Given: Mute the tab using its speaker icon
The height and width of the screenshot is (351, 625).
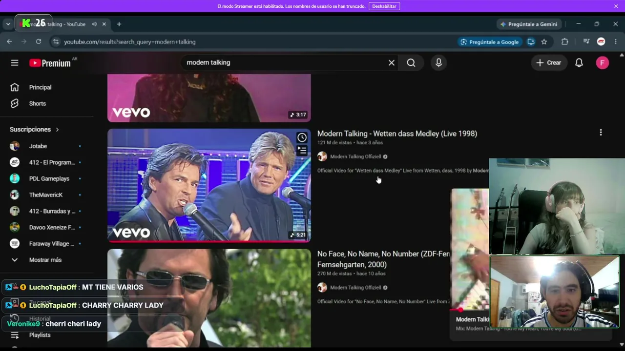Looking at the screenshot, I should coord(94,24).
